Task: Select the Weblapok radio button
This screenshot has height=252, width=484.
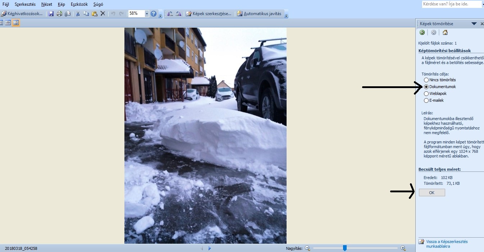Action: point(426,93)
